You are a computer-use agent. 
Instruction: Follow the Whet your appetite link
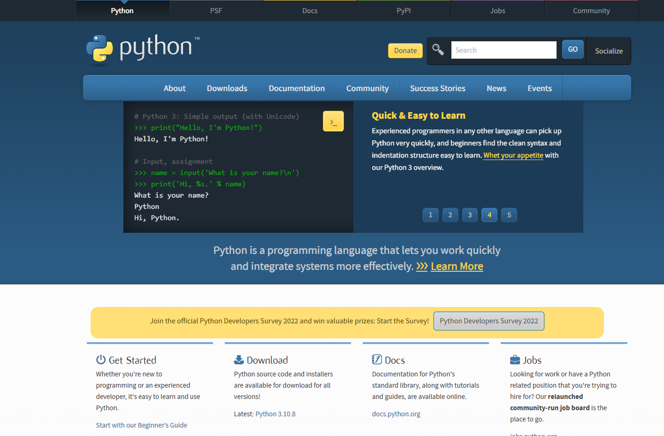pos(513,155)
